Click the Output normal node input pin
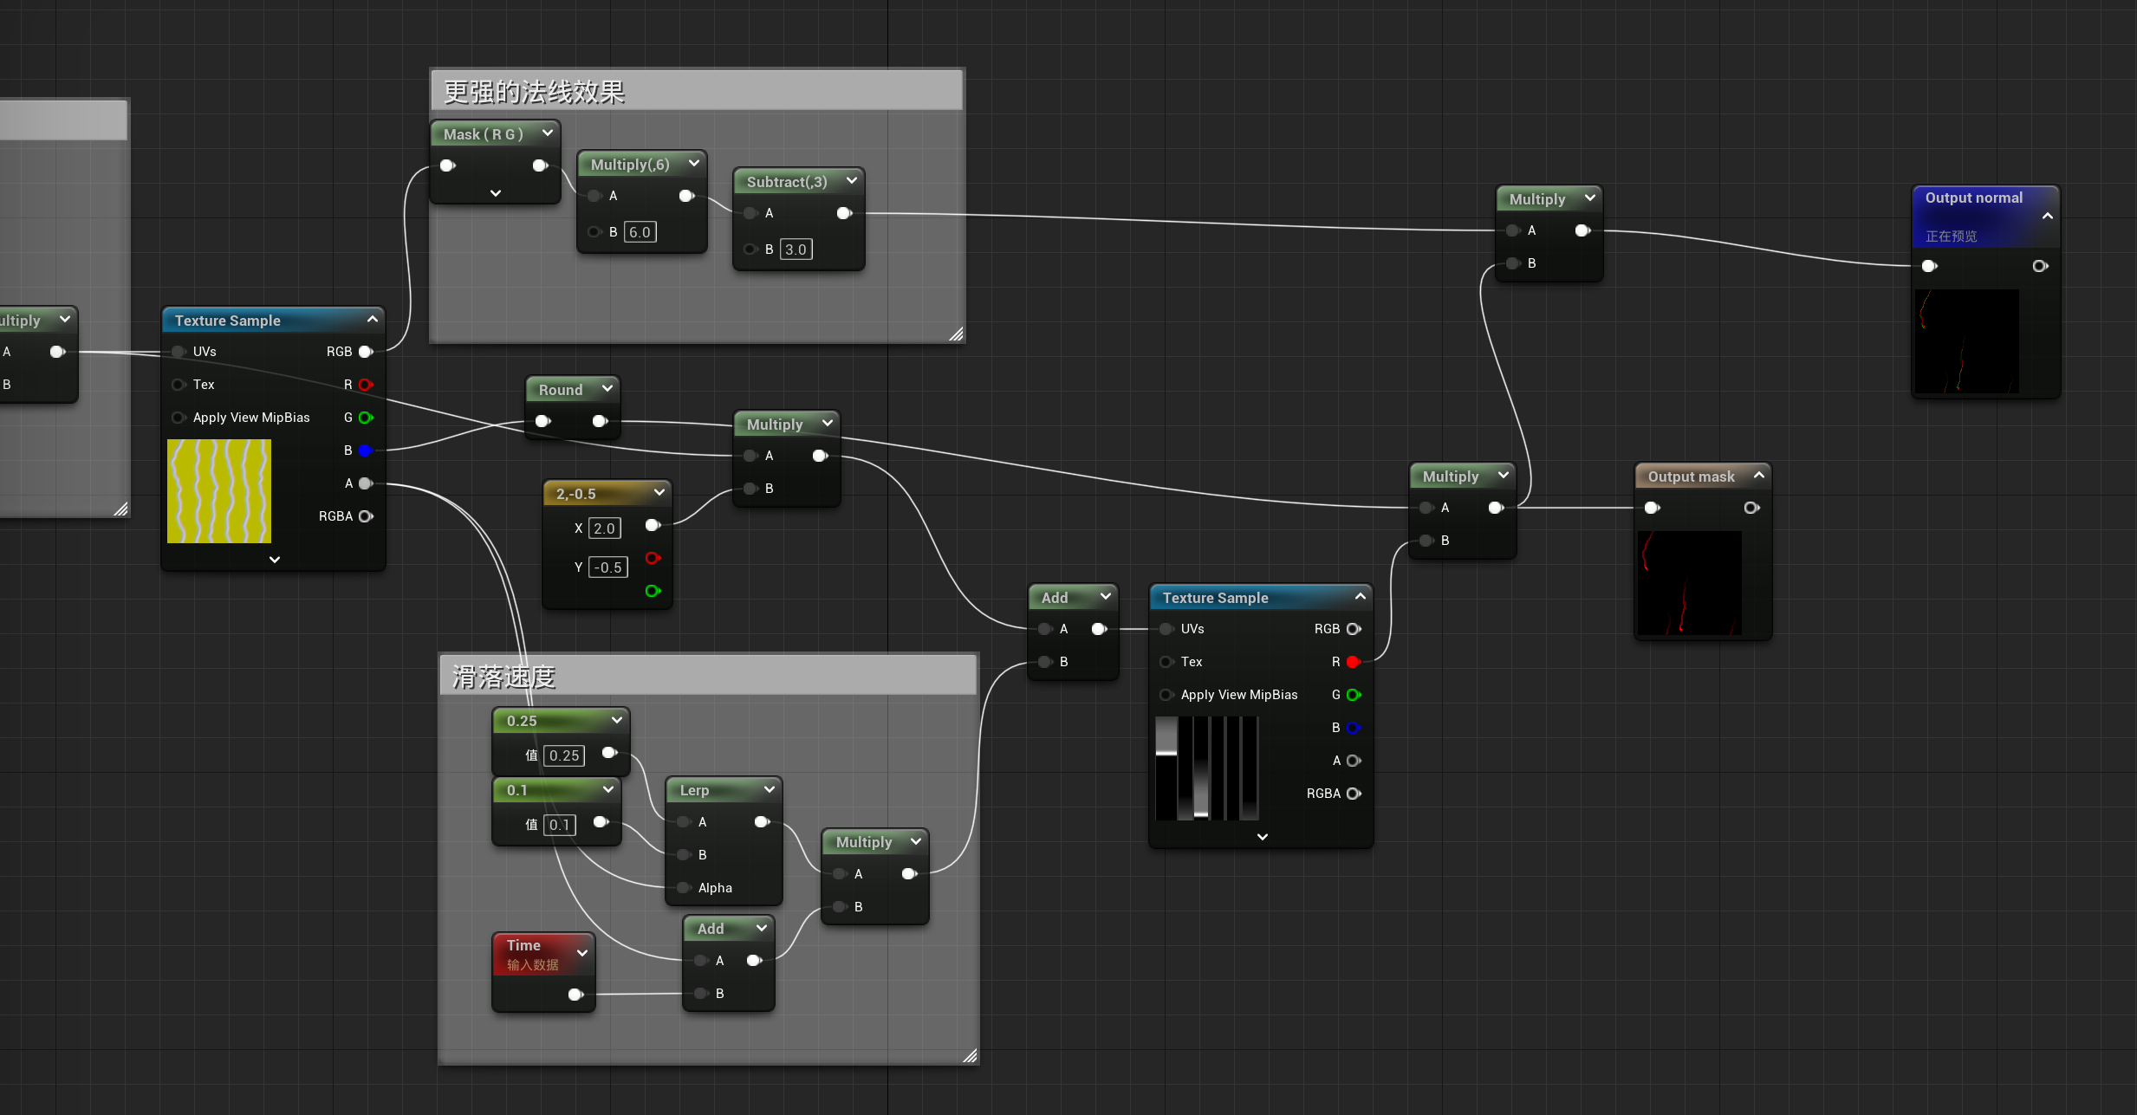This screenshot has width=2137, height=1115. pos(1929,266)
